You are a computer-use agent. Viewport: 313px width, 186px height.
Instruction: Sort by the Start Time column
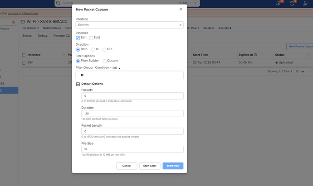point(201,55)
